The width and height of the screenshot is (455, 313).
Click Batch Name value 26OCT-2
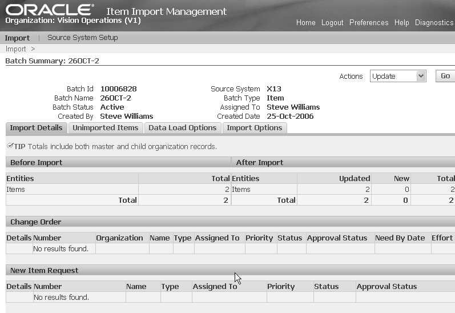coord(115,98)
